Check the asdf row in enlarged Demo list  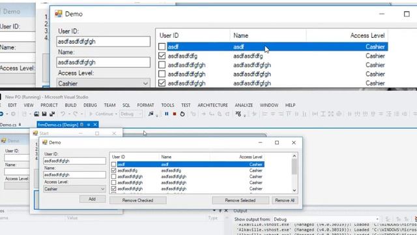[x=162, y=46]
